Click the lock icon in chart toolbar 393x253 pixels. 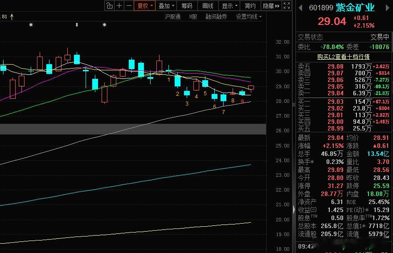110,5
